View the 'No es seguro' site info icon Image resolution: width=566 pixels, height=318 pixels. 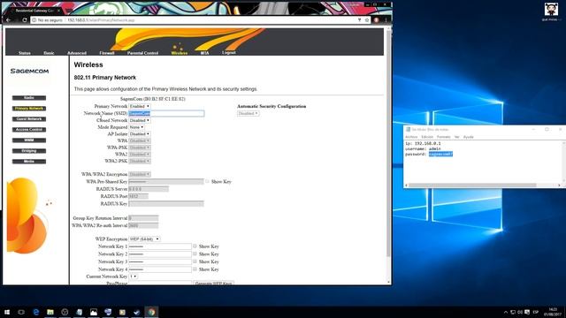[34, 20]
